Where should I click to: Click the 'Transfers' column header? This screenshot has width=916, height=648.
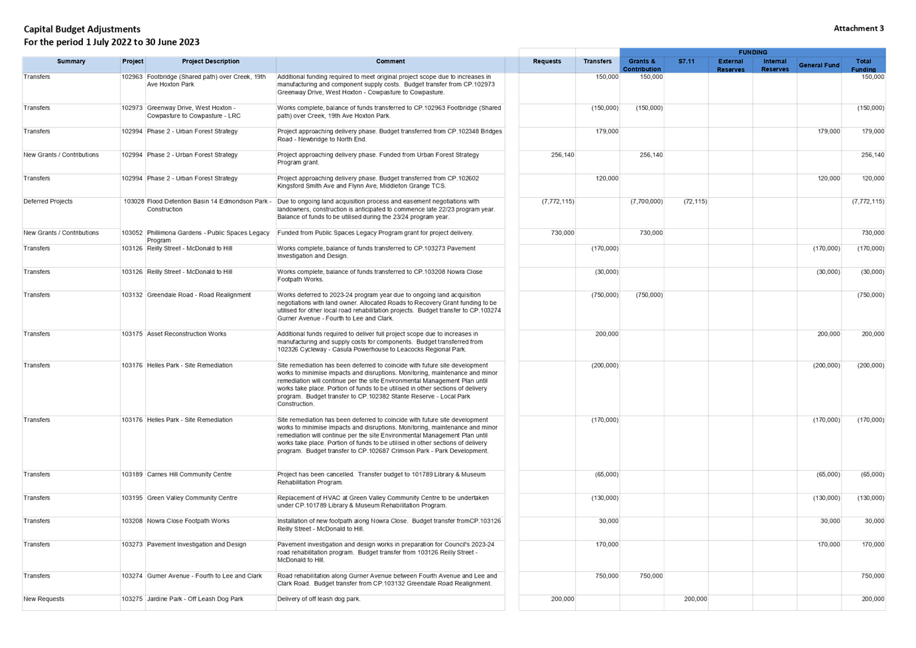(x=598, y=62)
